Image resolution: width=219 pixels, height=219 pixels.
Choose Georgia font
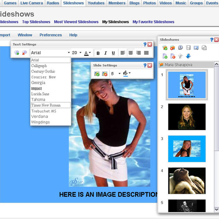click(x=51, y=83)
